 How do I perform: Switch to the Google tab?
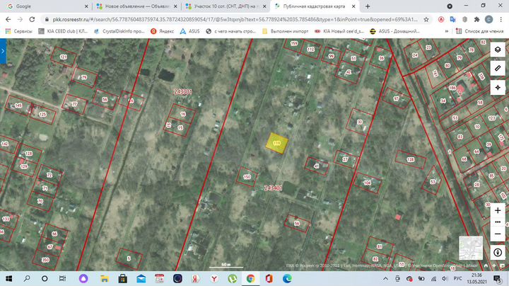(35, 6)
